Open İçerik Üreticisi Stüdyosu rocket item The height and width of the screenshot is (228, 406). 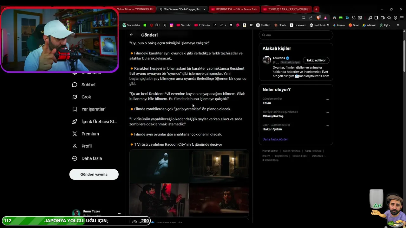(x=95, y=121)
